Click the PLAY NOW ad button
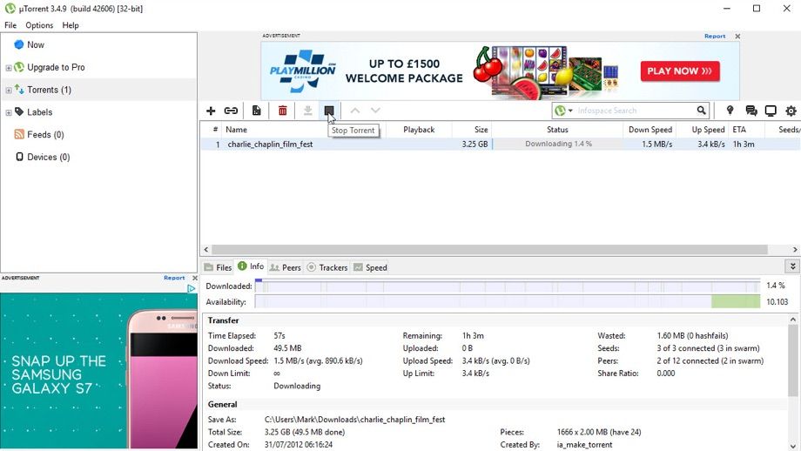801x451 pixels. click(x=680, y=71)
